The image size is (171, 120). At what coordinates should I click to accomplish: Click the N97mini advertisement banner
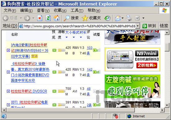pyautogui.click(x=132, y=59)
